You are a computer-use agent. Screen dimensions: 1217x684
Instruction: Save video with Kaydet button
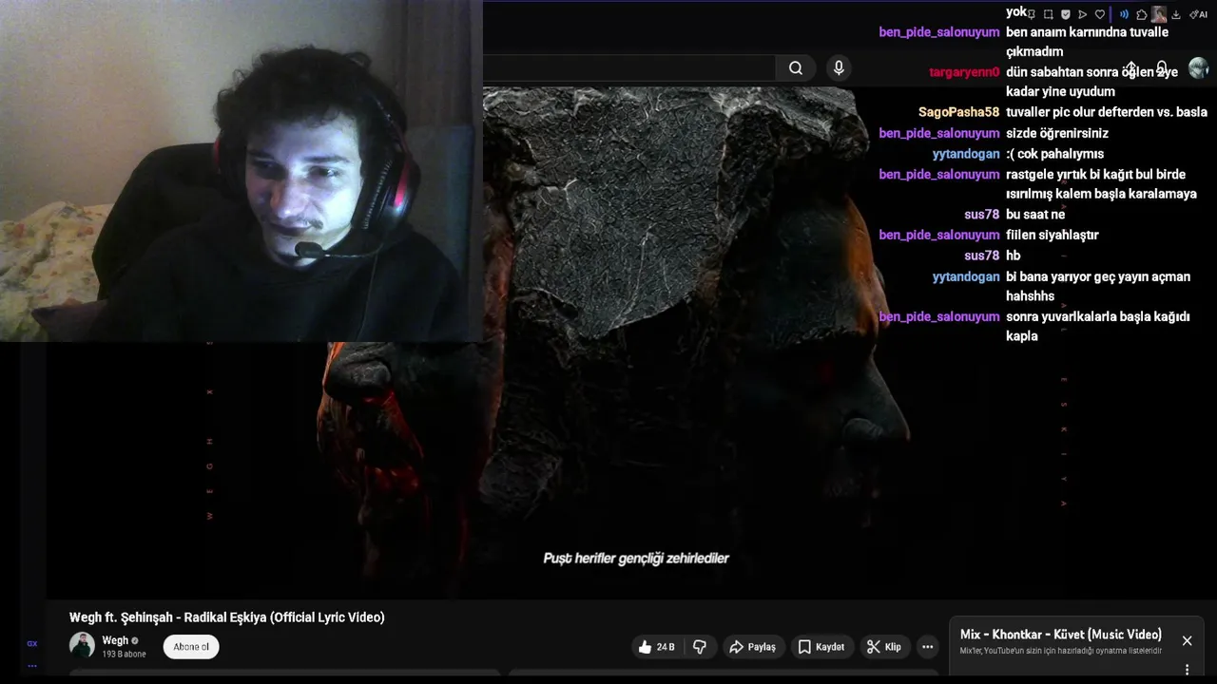coord(821,647)
